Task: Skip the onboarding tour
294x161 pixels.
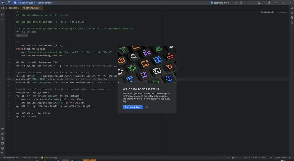Action: click(x=147, y=107)
